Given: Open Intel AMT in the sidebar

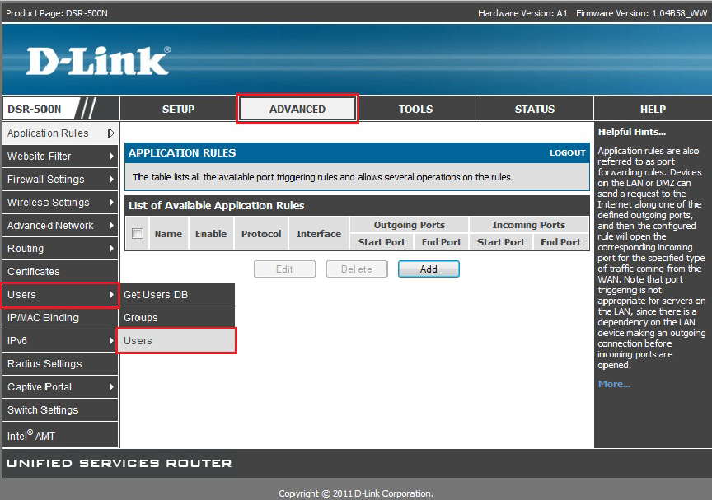Looking at the screenshot, I should [60, 435].
